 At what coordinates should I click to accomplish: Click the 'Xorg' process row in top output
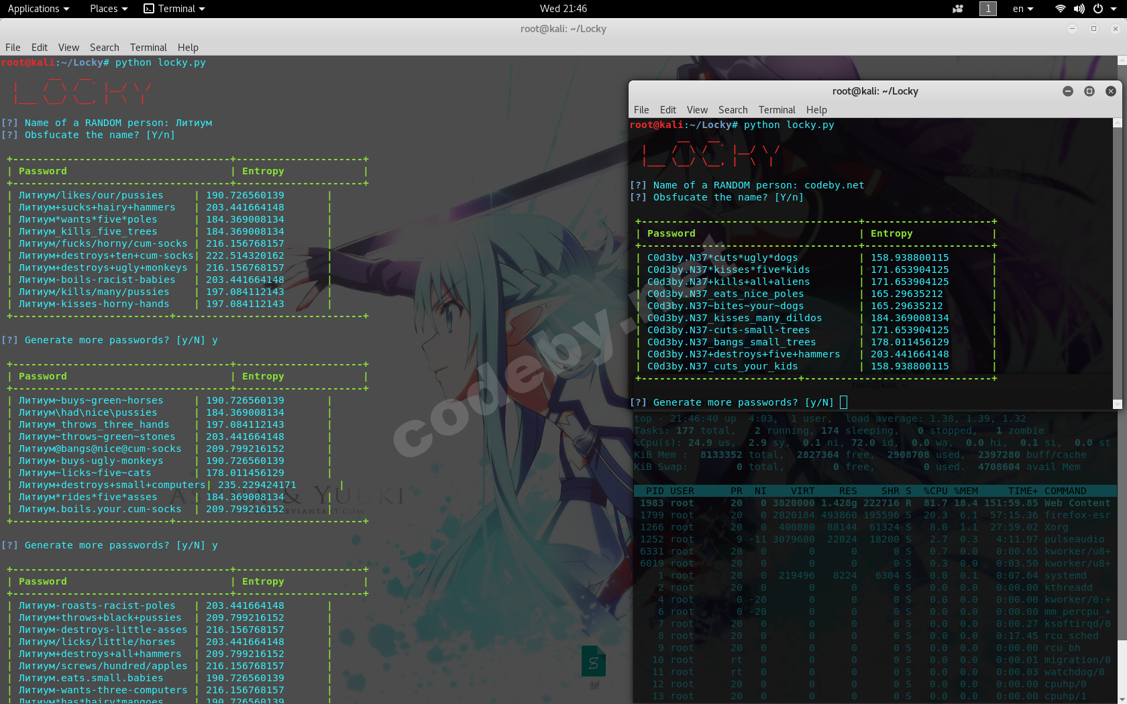click(x=875, y=527)
